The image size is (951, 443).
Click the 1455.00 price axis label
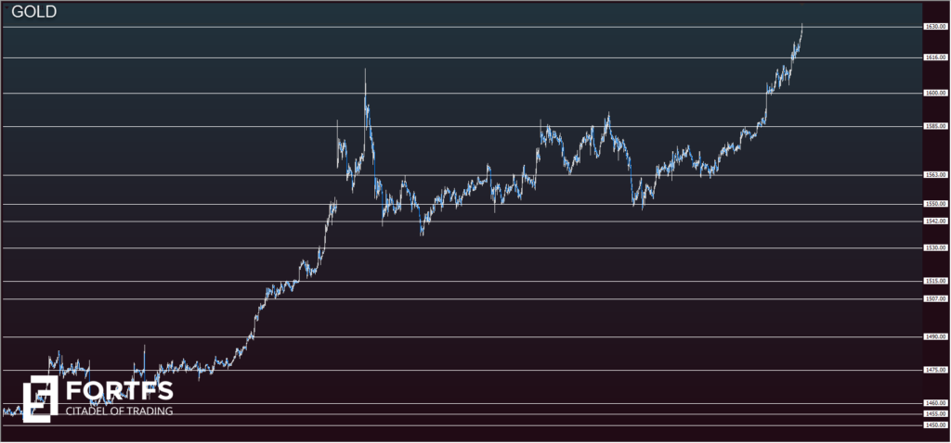pyautogui.click(x=934, y=413)
